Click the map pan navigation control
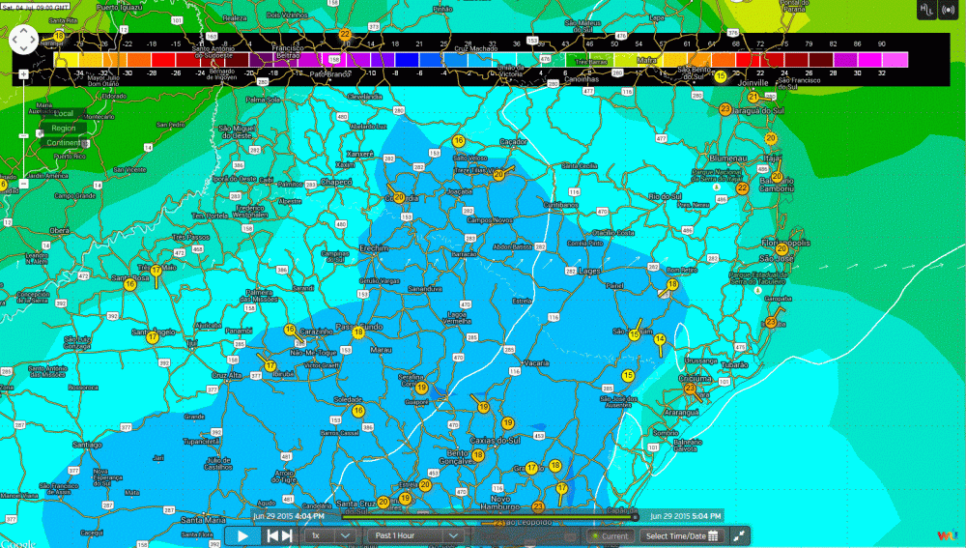The image size is (966, 548). tap(23, 40)
